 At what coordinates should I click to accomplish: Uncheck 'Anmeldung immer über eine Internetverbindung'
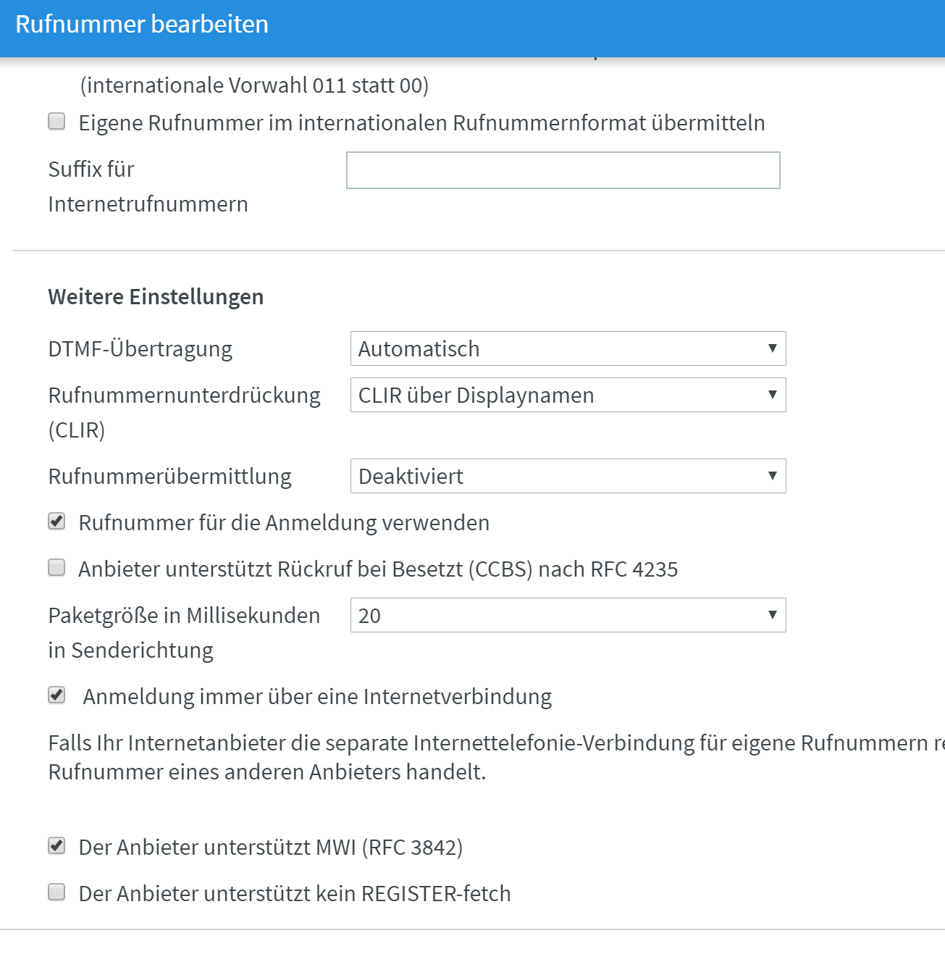56,695
